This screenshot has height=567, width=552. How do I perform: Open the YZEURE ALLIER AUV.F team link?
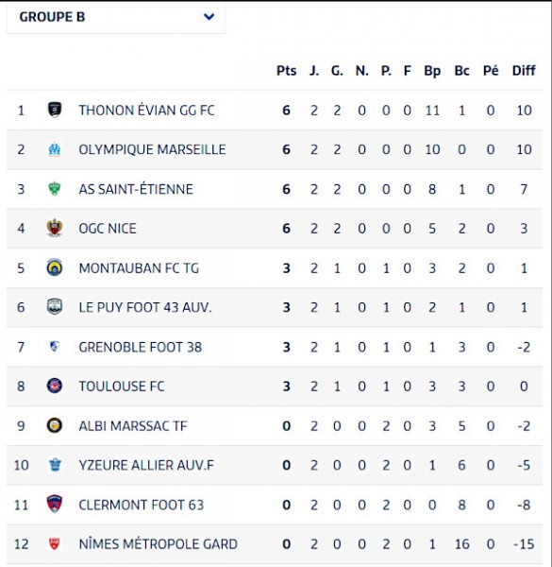point(146,465)
